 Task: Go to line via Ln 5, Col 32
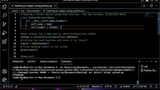[x=83, y=86]
